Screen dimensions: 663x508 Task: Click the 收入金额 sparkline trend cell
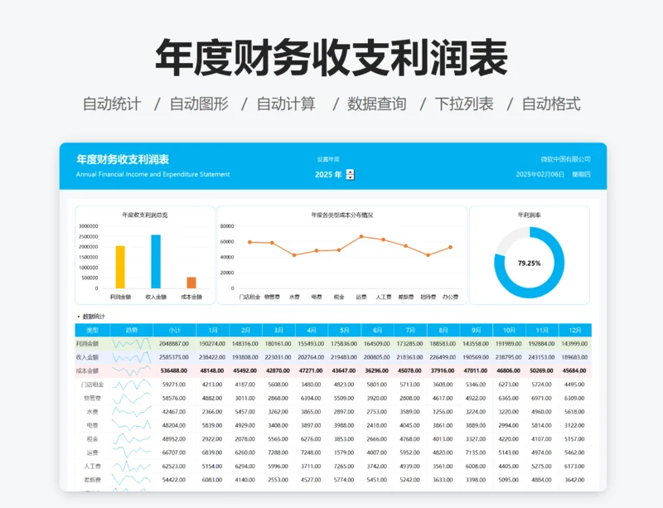[x=132, y=357]
